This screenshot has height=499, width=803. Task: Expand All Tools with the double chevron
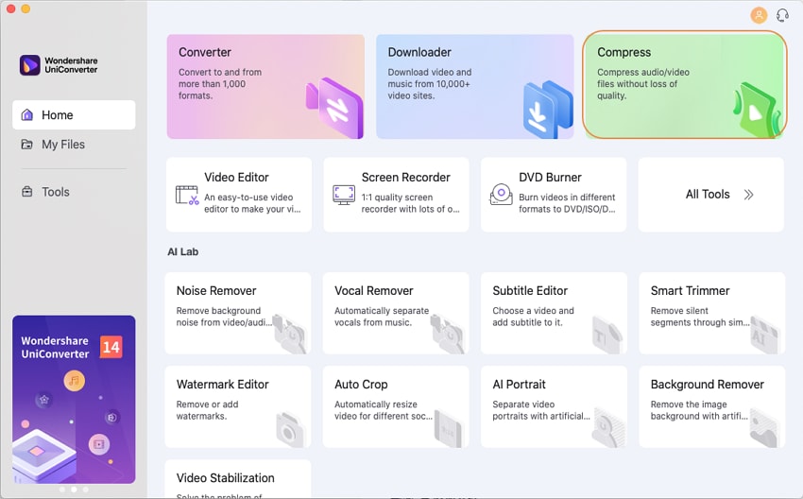click(749, 195)
